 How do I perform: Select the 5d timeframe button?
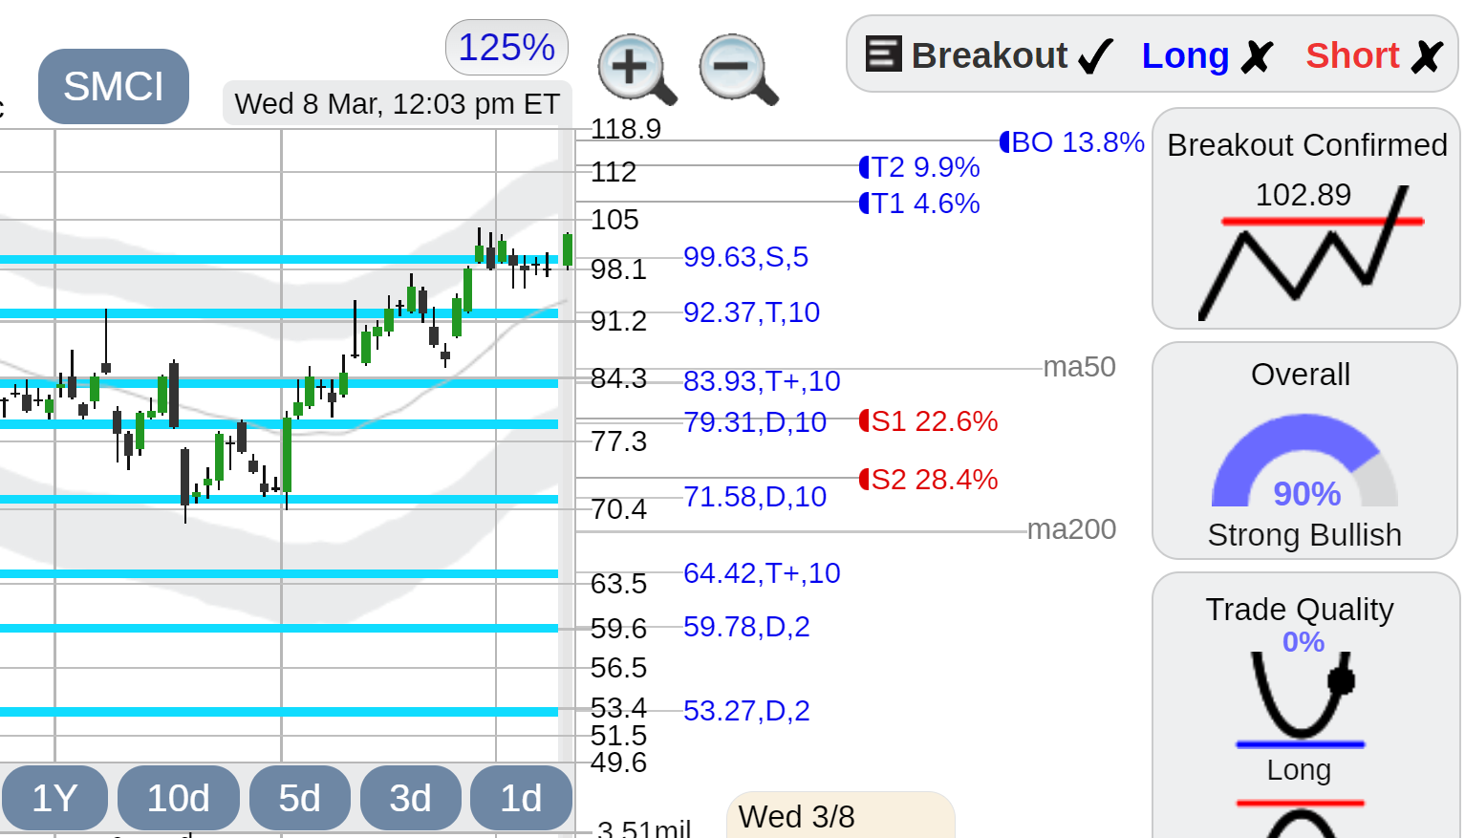point(299,798)
